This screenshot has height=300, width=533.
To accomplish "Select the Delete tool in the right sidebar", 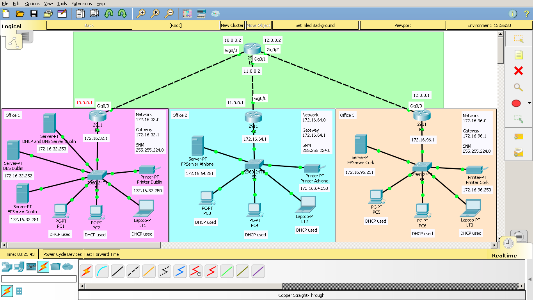I will (x=518, y=70).
